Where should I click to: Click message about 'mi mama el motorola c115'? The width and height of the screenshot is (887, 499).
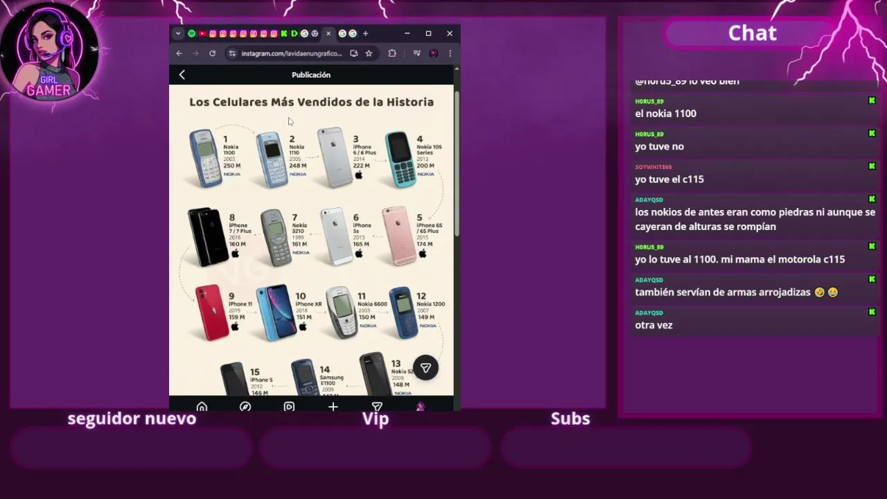740,259
